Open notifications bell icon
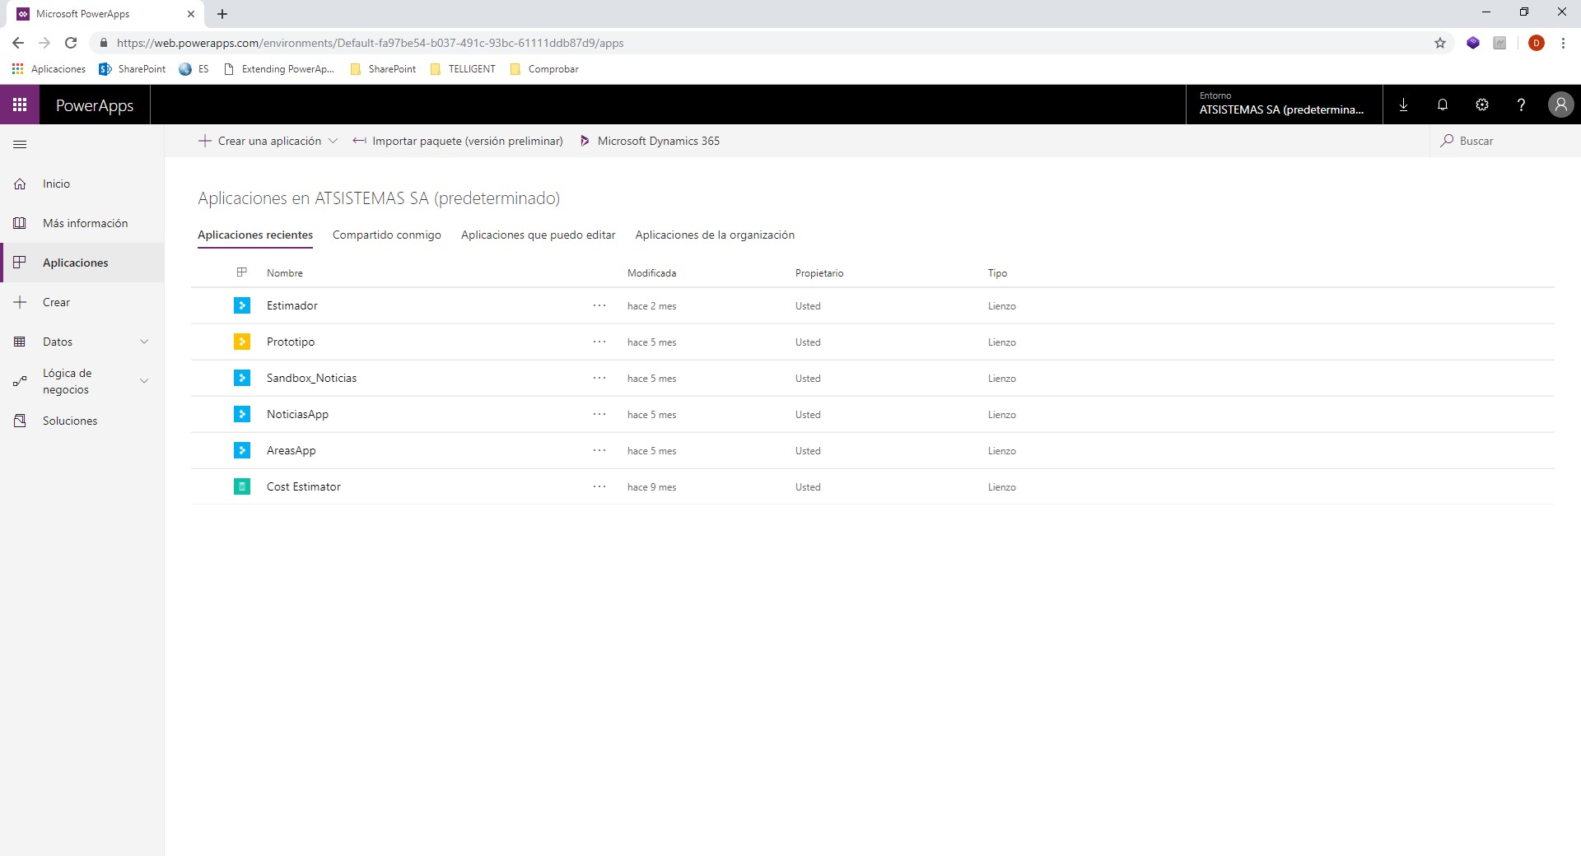 click(1443, 105)
